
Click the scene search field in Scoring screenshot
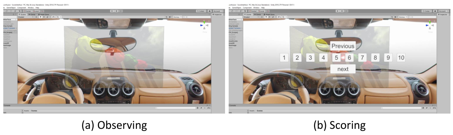pos(422,17)
